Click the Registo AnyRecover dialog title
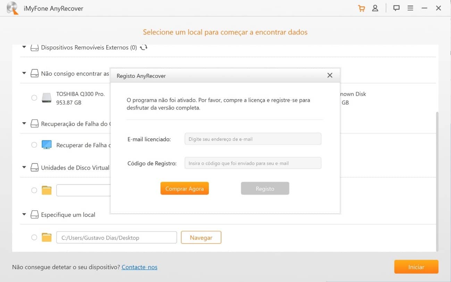 coord(141,76)
